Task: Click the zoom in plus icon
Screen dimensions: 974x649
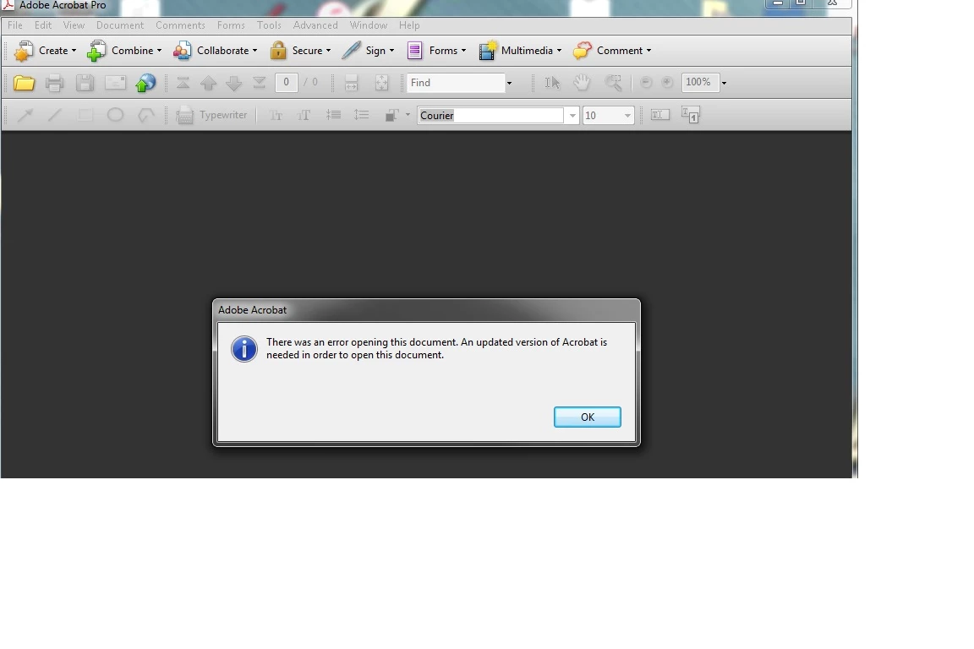Action: pyautogui.click(x=667, y=82)
